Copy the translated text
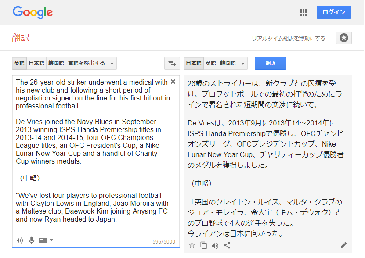 coord(203,245)
